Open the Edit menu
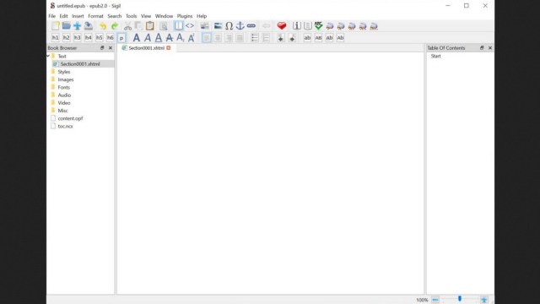The height and width of the screenshot is (304, 540). pyautogui.click(x=64, y=16)
